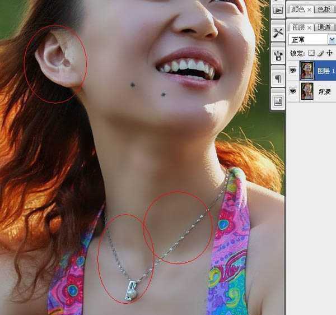Toggle visibility of the 背景 layer
The height and width of the screenshot is (315, 336).
[x=293, y=91]
